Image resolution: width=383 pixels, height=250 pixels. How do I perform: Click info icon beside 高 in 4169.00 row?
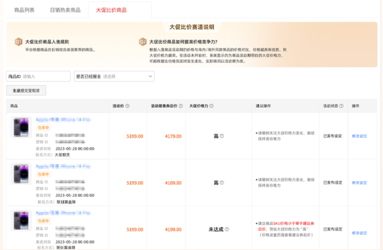coord(222,183)
